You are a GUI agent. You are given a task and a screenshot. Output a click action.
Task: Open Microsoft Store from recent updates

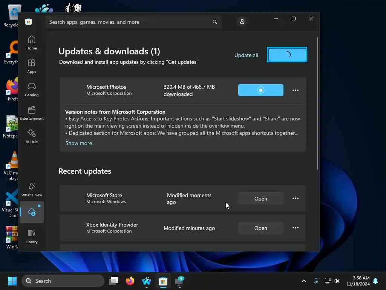tap(261, 199)
